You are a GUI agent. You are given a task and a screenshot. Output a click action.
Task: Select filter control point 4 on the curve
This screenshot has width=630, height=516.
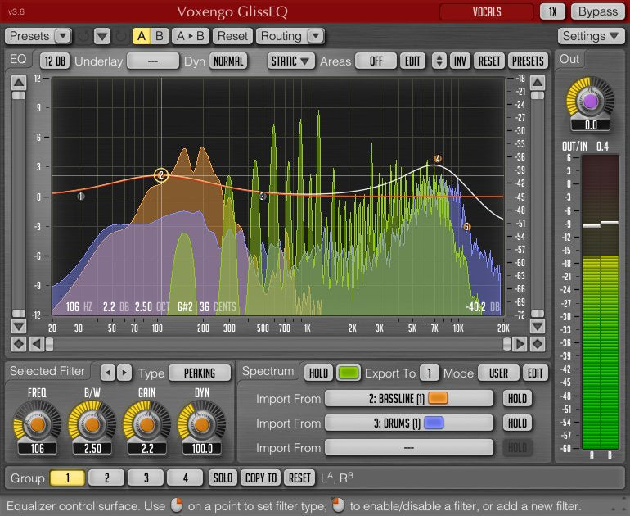coord(438,159)
